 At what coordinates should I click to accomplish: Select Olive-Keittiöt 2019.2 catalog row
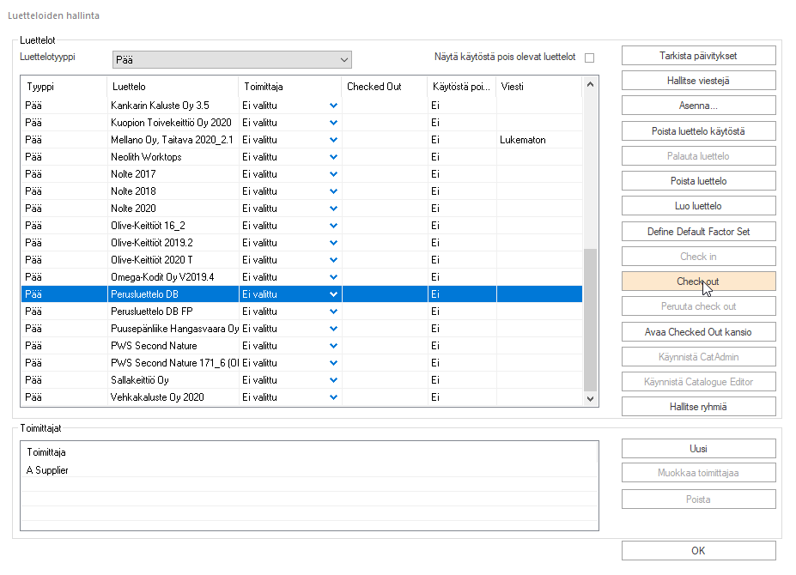pos(301,243)
